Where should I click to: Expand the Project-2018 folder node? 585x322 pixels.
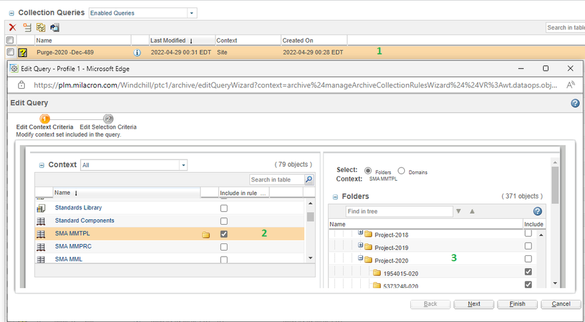(x=360, y=233)
